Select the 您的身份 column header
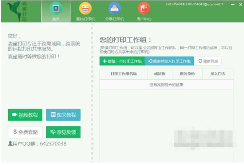The image size is (244, 165). click(x=187, y=74)
